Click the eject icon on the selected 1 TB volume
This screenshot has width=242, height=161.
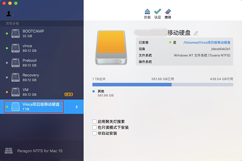click(77, 107)
